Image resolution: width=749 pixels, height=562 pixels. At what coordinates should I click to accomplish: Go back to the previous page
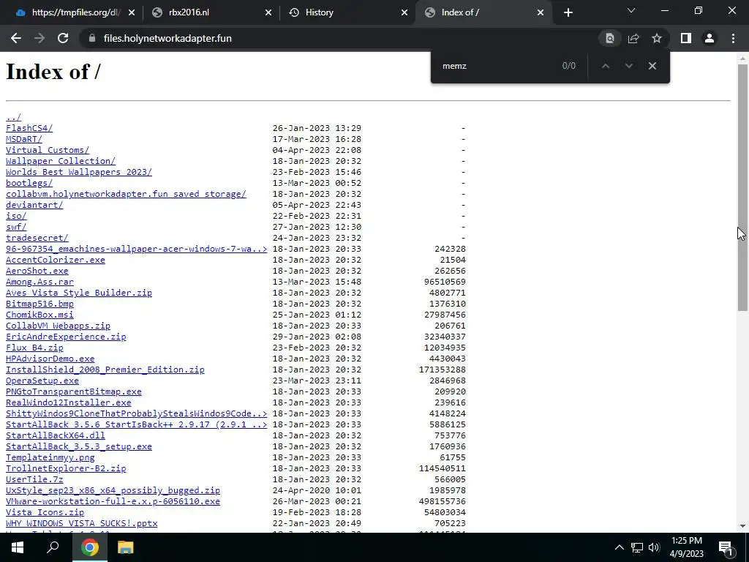click(16, 38)
